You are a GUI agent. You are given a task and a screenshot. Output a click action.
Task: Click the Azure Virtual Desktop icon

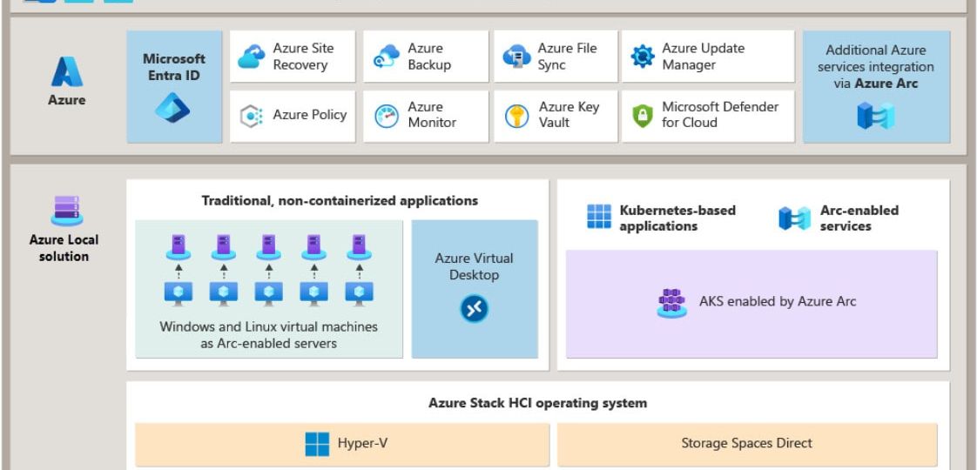pyautogui.click(x=474, y=307)
